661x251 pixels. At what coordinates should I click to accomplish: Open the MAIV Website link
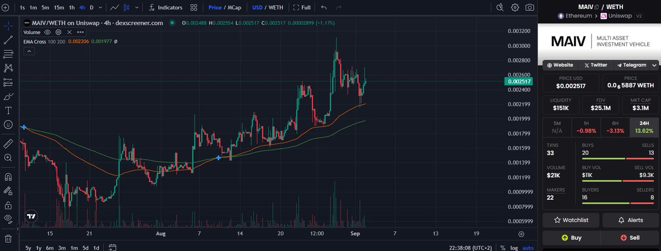coord(560,65)
